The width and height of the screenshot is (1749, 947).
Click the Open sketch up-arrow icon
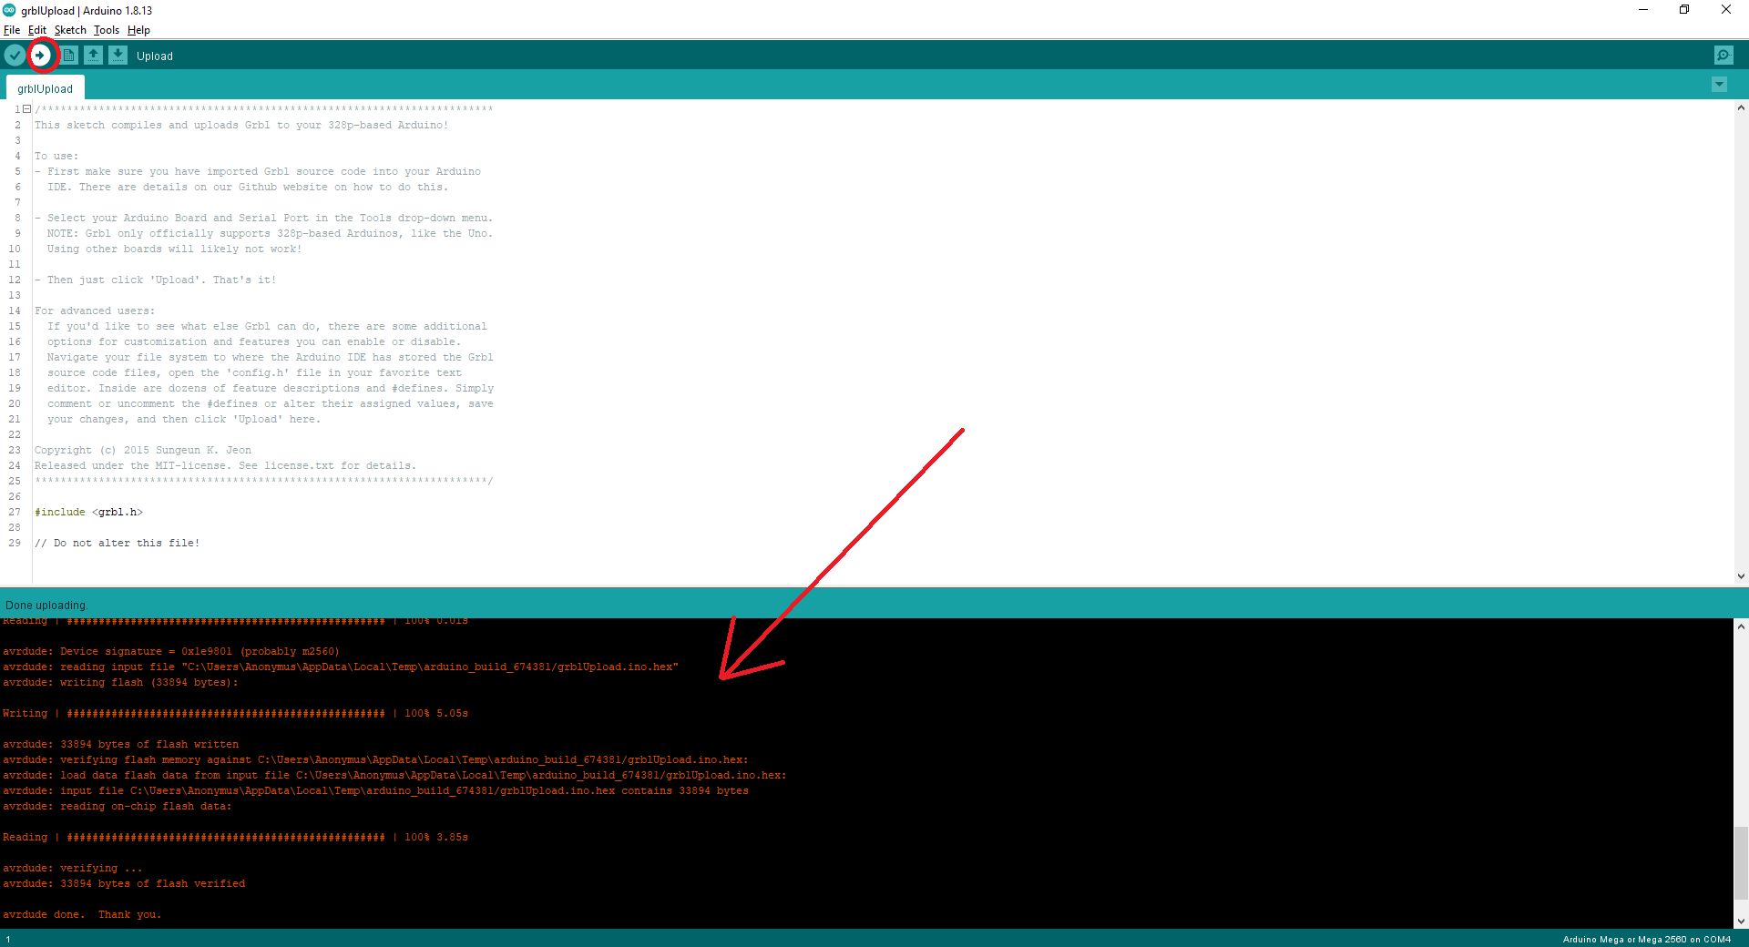click(94, 56)
